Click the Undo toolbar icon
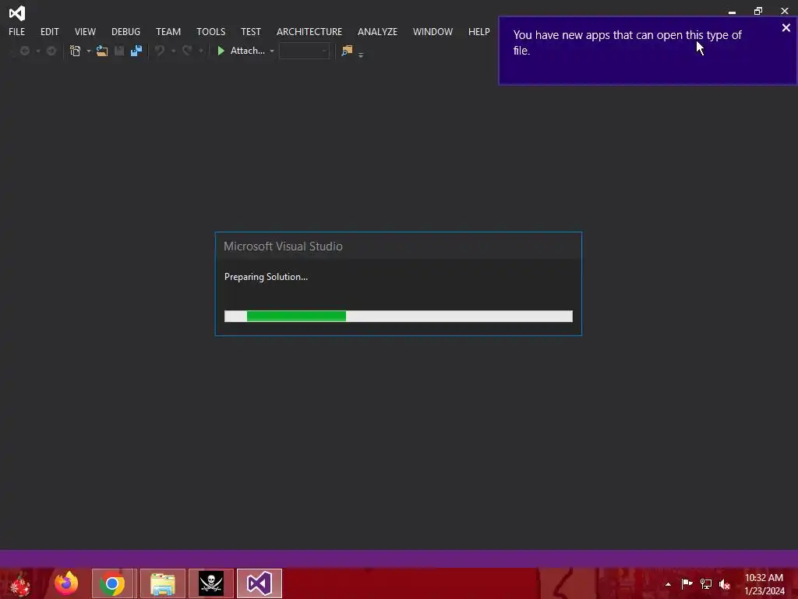 tap(160, 51)
